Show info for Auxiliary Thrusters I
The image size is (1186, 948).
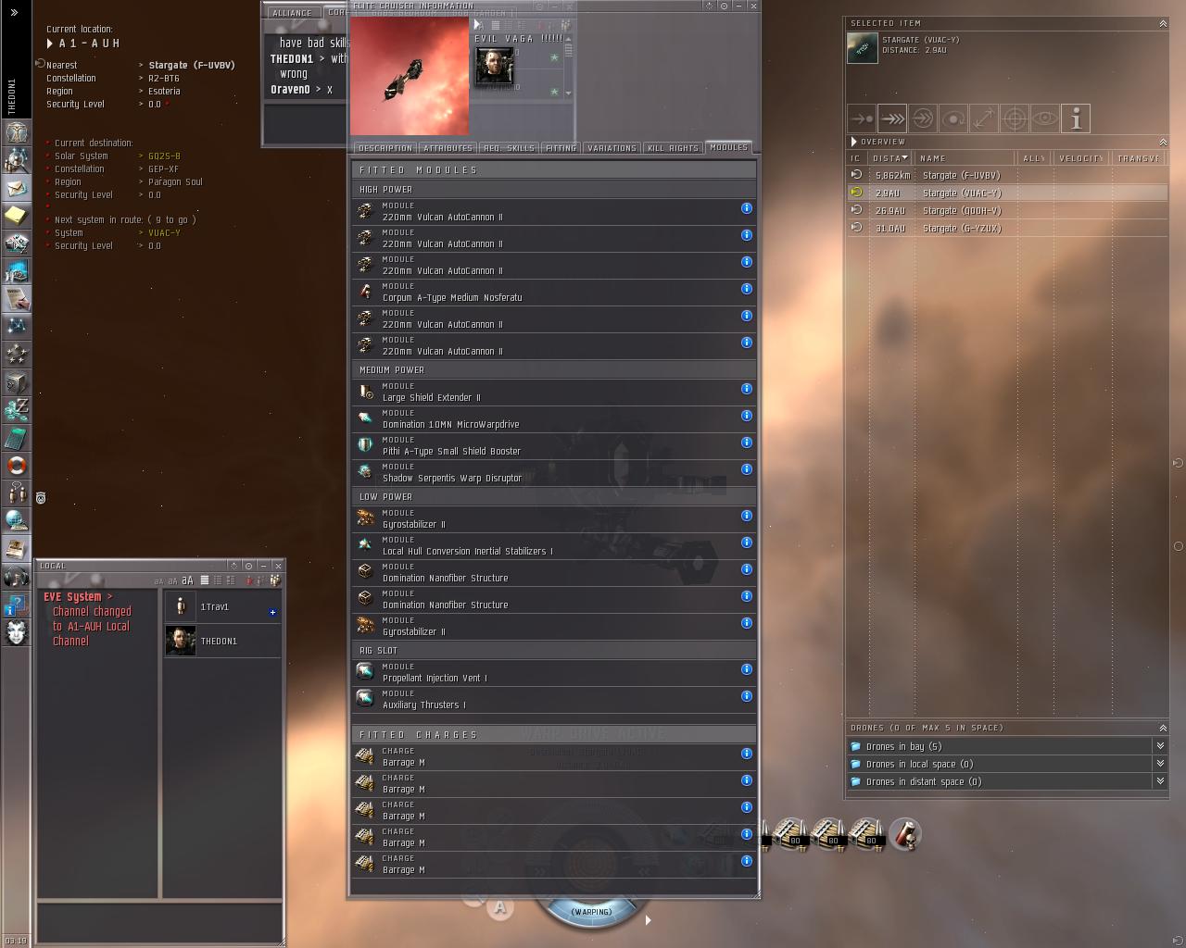(746, 696)
